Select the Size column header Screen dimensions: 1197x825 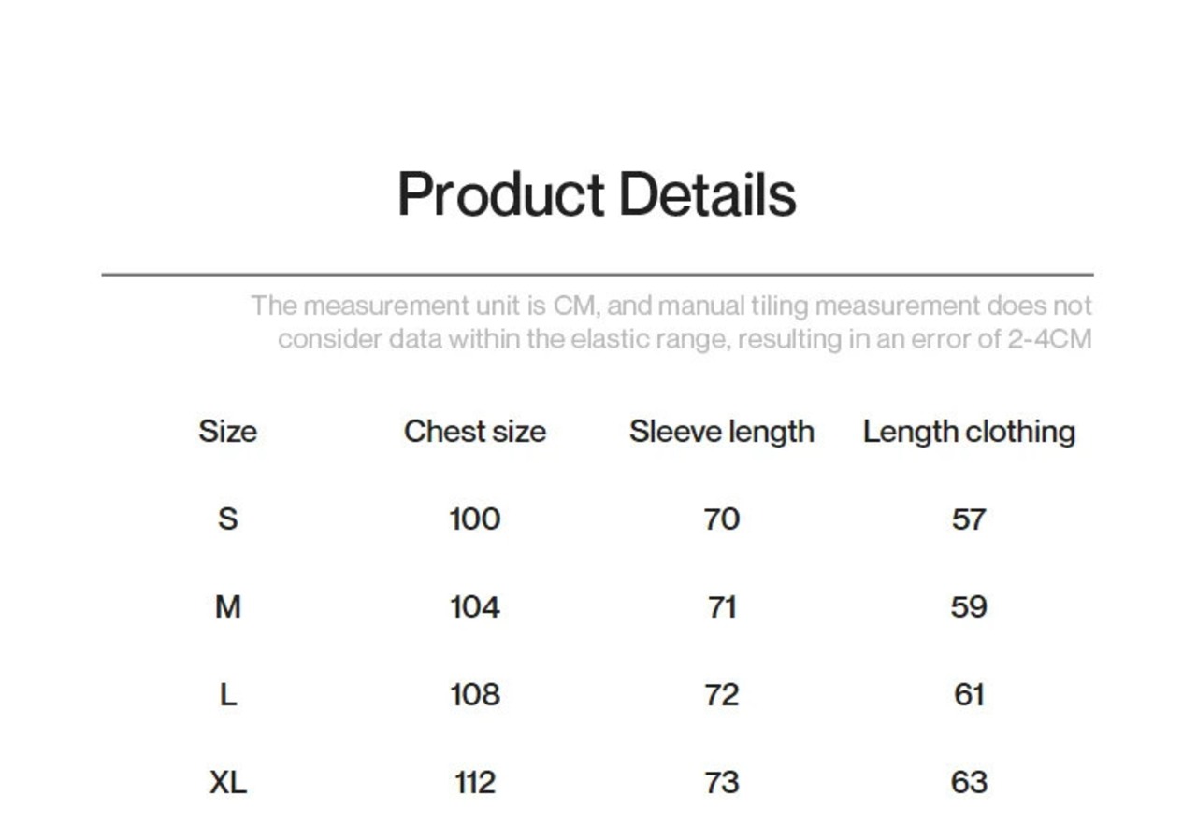click(x=227, y=432)
